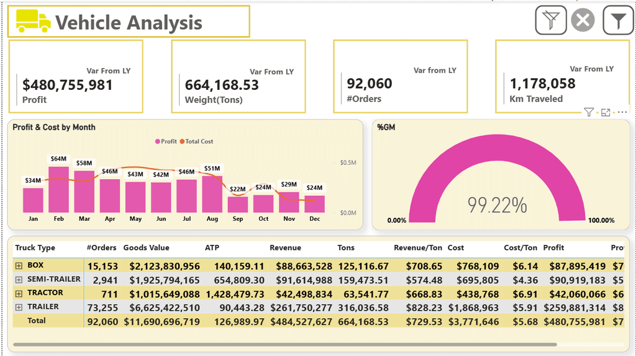This screenshot has width=636, height=356.
Task: Click the Focus mode icon above gauge
Action: coord(606,112)
